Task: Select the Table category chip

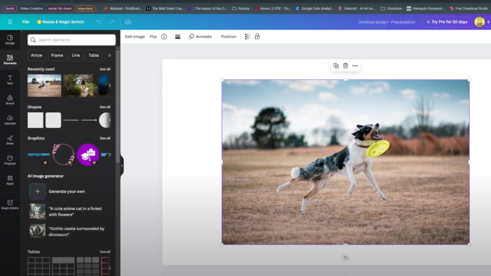Action: coord(94,55)
